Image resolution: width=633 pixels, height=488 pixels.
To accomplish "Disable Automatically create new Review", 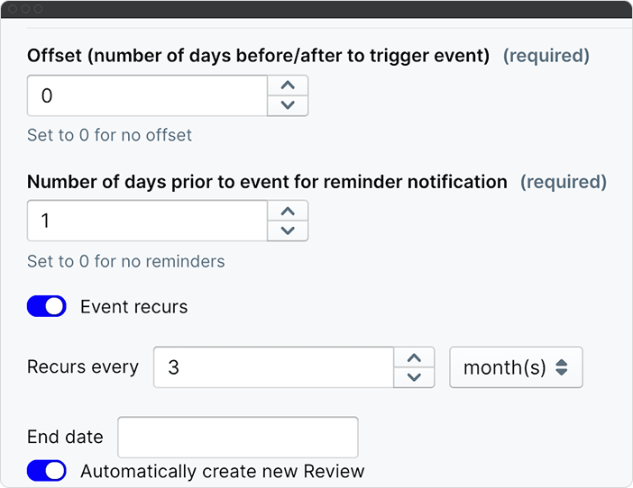I will pos(47,471).
